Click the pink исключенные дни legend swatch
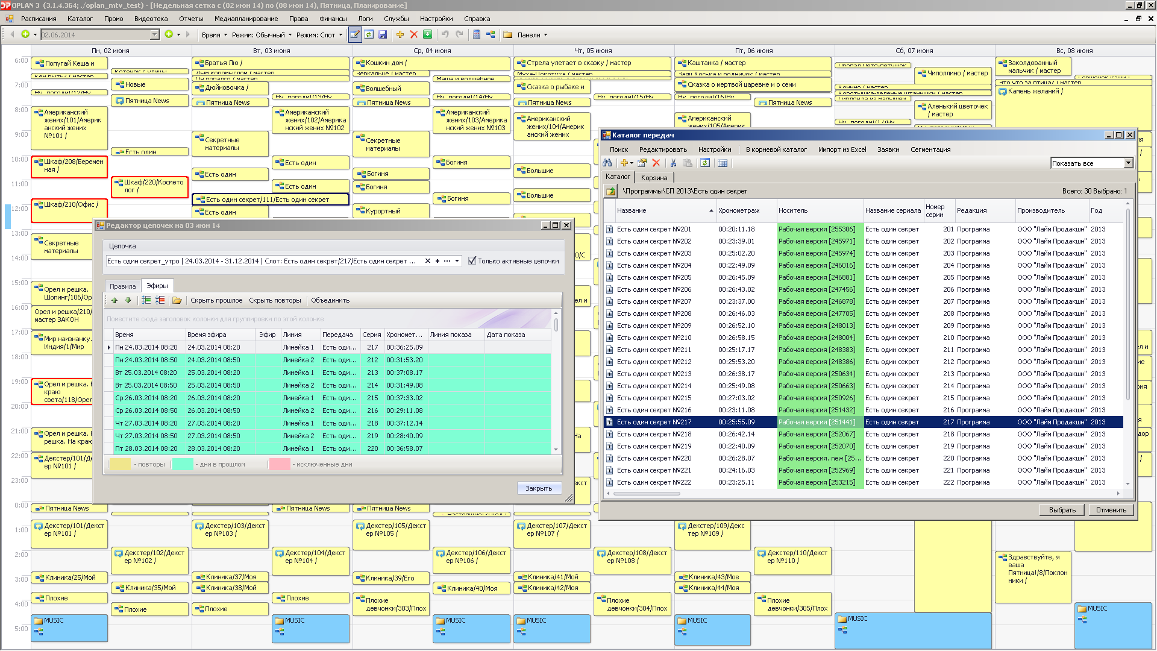The width and height of the screenshot is (1157, 651). (280, 464)
